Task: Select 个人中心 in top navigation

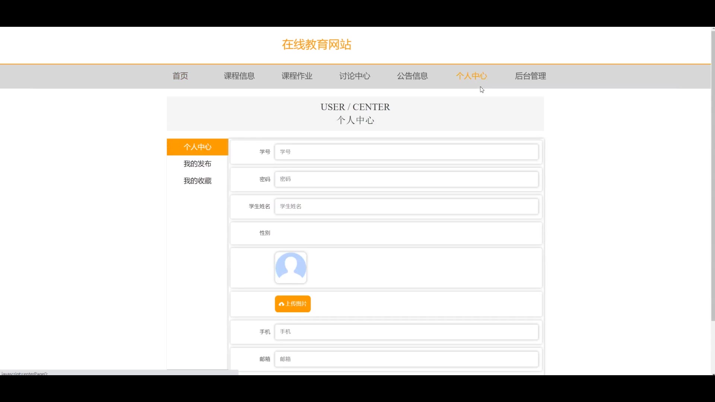Action: [471, 76]
